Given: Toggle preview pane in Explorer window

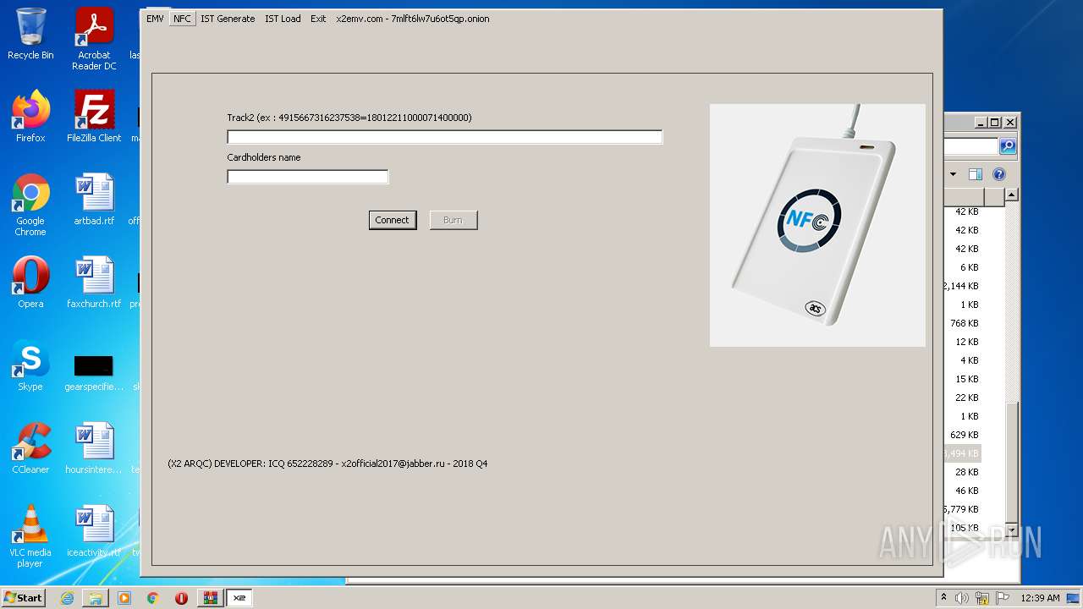Looking at the screenshot, I should point(976,174).
